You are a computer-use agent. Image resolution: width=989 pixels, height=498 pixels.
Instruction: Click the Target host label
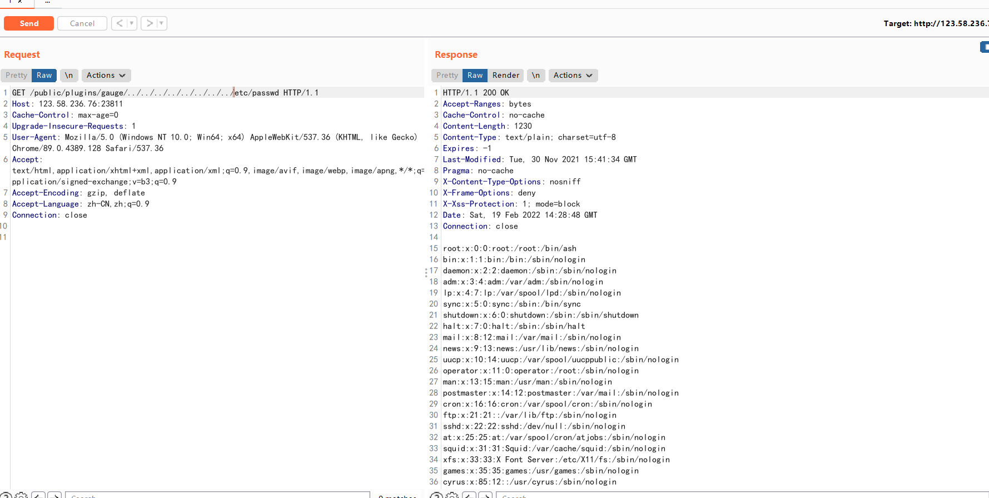(936, 23)
